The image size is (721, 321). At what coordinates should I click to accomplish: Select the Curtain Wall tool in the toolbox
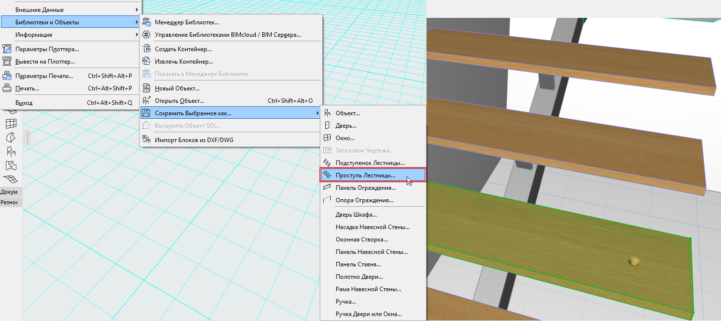[x=10, y=123]
